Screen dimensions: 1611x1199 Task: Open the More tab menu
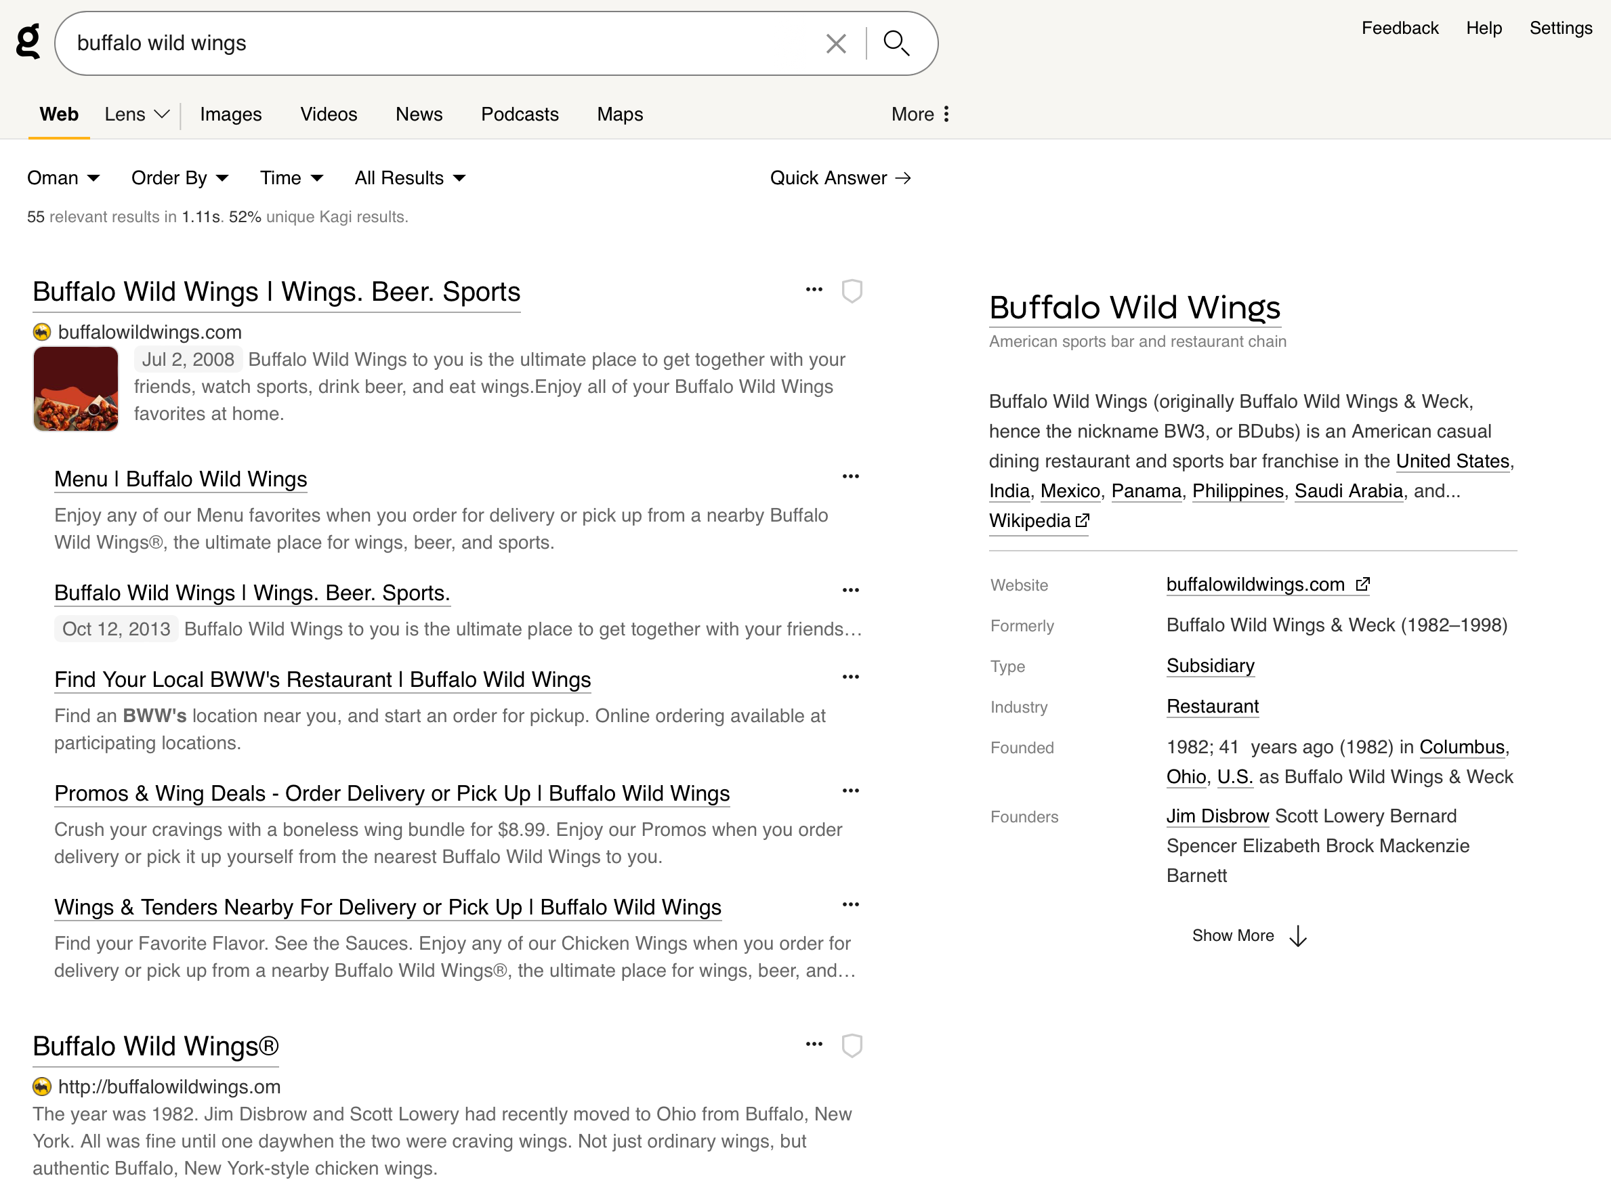(x=921, y=114)
